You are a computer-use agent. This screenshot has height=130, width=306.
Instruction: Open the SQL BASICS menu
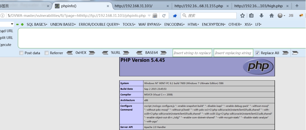click(37, 25)
